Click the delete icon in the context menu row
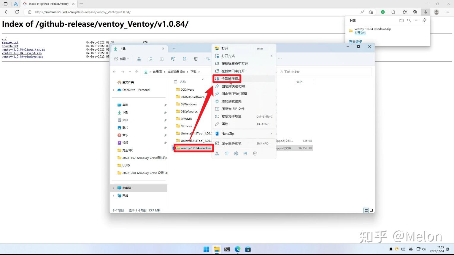Image resolution: width=454 pixels, height=255 pixels. (255, 153)
